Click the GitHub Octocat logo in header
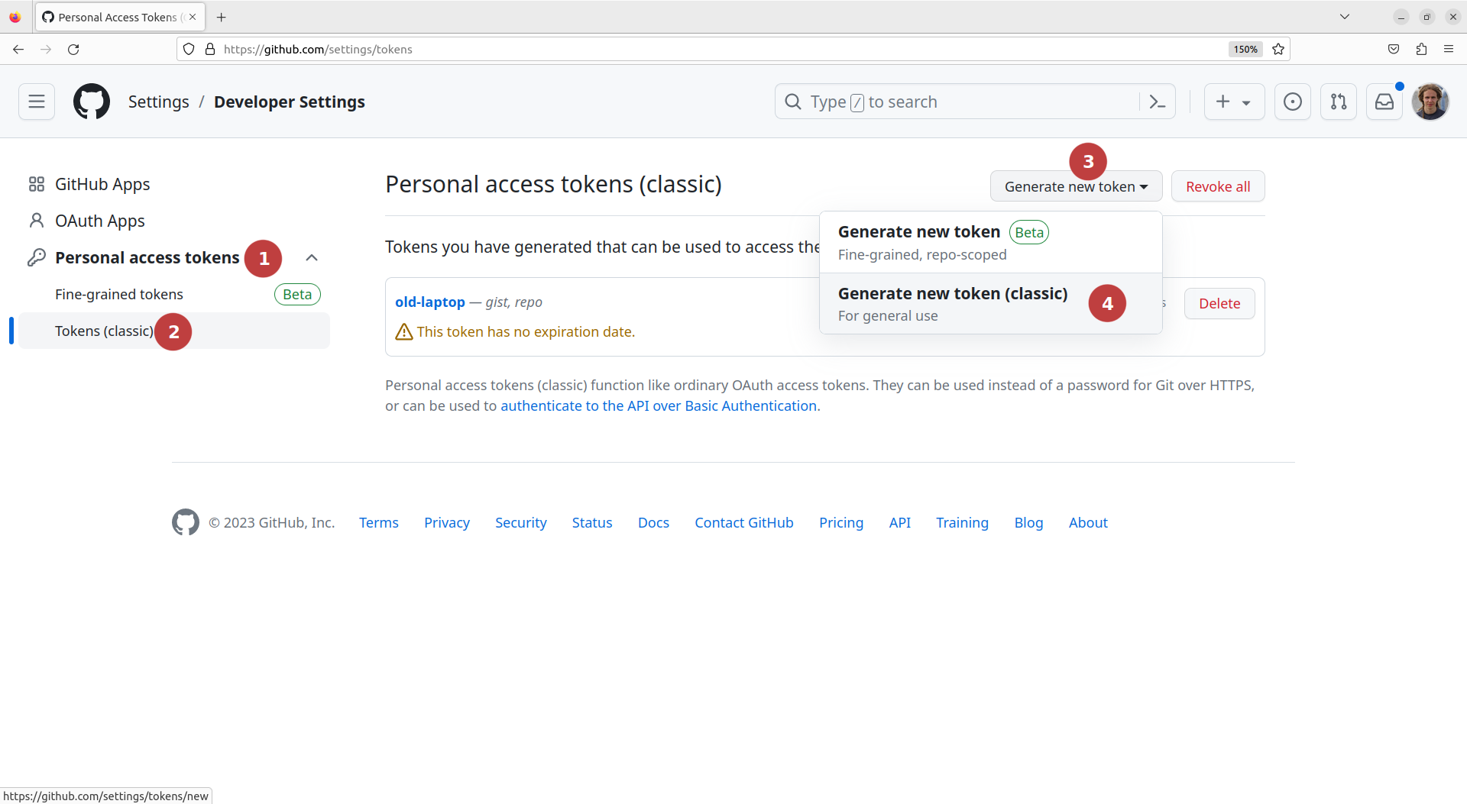1467x804 pixels. click(92, 102)
